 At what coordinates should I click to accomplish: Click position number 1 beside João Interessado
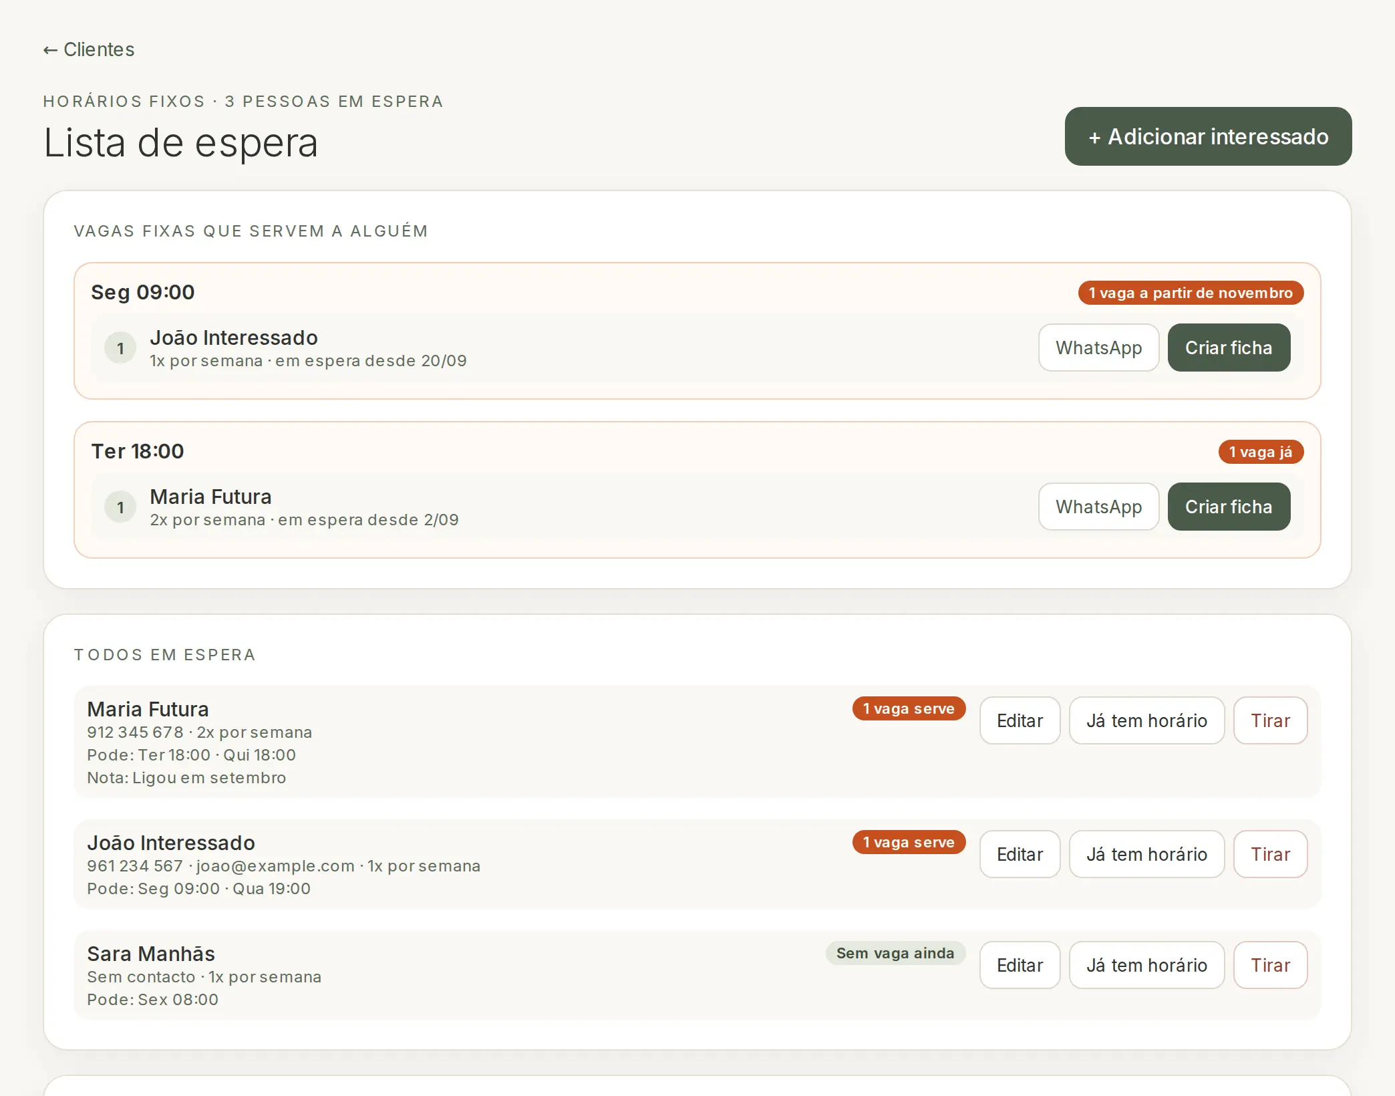coord(120,348)
